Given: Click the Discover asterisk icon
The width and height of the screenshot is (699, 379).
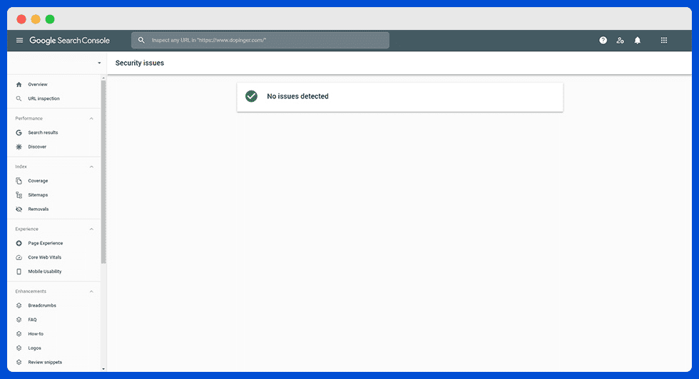Looking at the screenshot, I should tap(19, 147).
